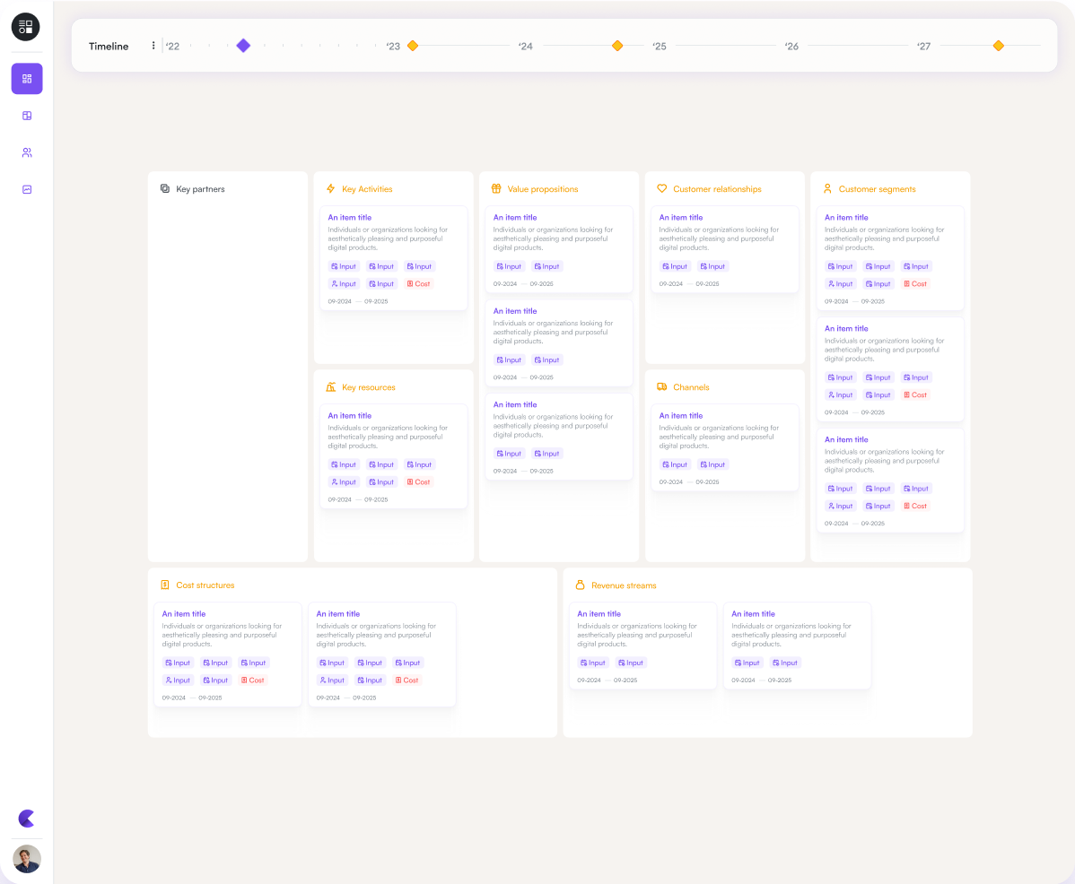Select the purple diamond marker on the timeline

(243, 45)
